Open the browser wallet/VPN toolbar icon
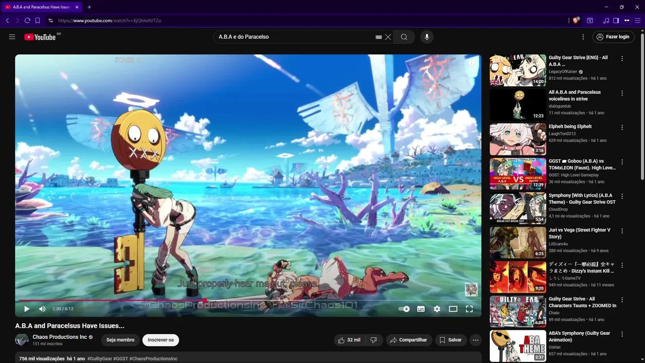Viewport: 645px width, 363px height. [x=627, y=21]
